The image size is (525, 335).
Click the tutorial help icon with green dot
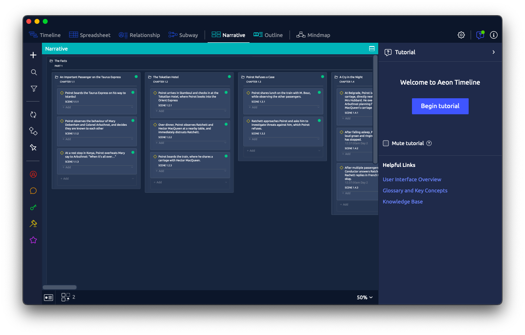(480, 35)
